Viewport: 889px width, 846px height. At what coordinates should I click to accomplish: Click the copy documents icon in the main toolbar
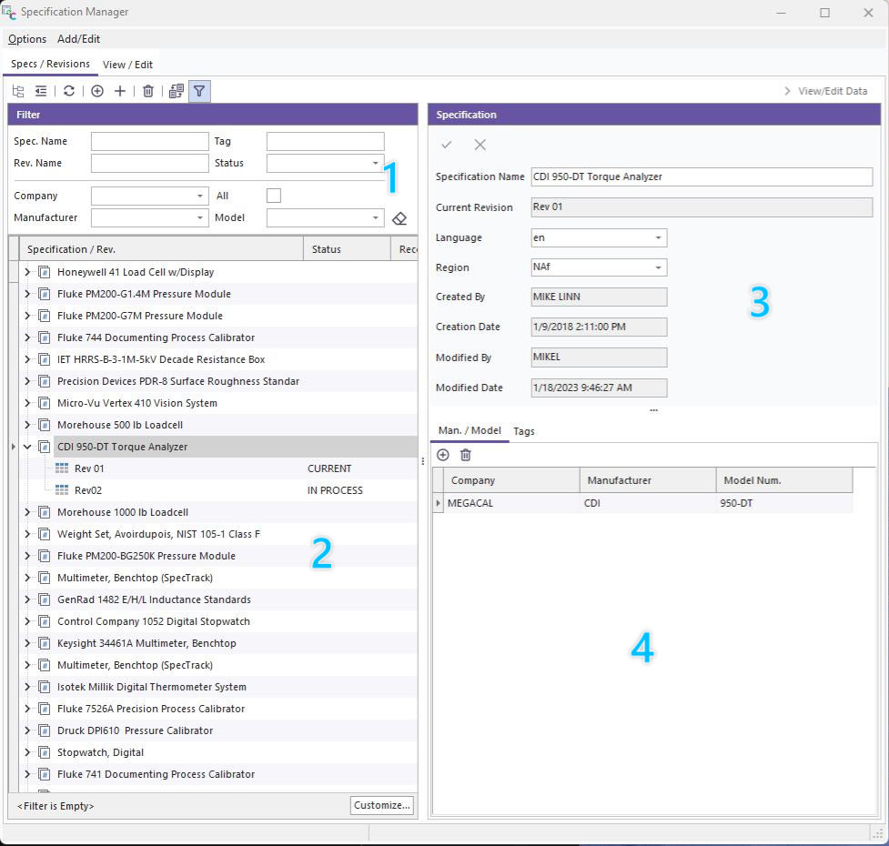(x=177, y=91)
